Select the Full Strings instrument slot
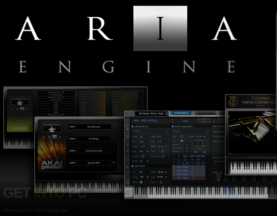The width and height of the screenshot is (277, 216). click(94, 139)
